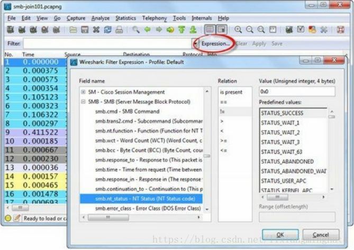This screenshot has width=354, height=250.
Task: Edit display filters toolbar icon
Action: click(x=301, y=30)
